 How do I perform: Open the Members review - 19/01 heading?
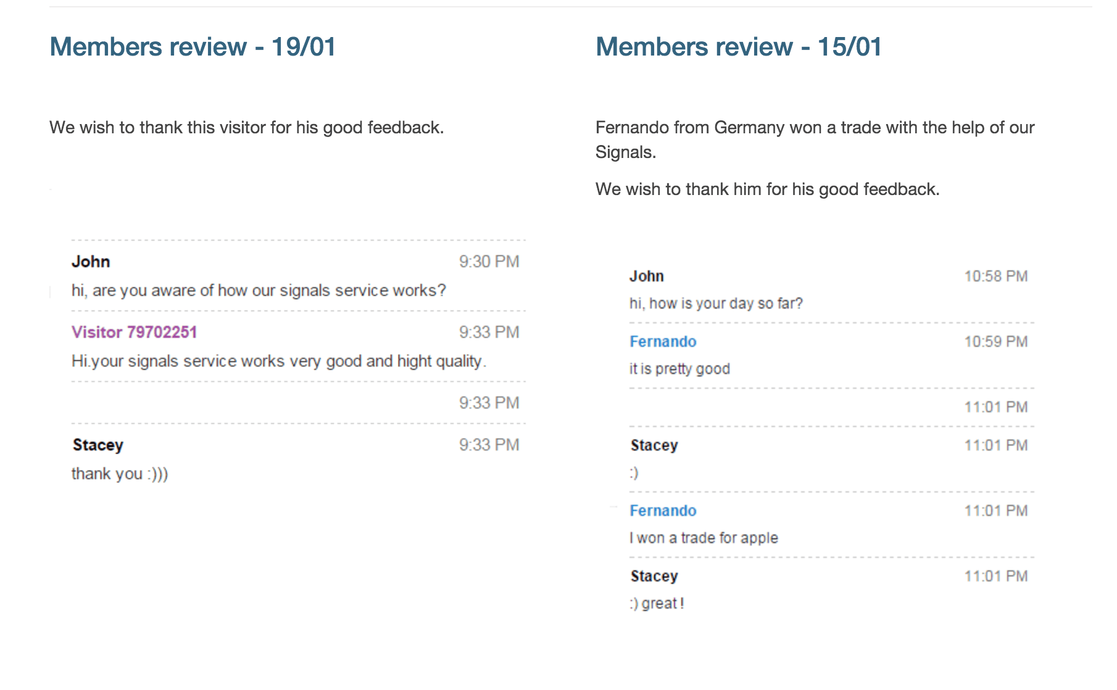click(x=193, y=47)
